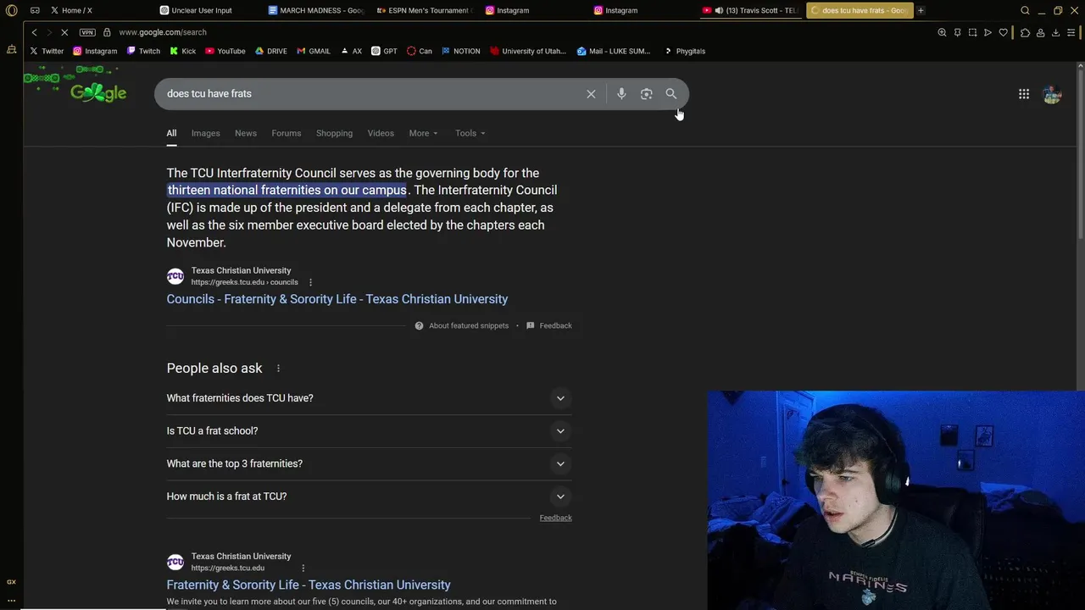
Task: Click the padlock site info icon
Action: tap(108, 32)
